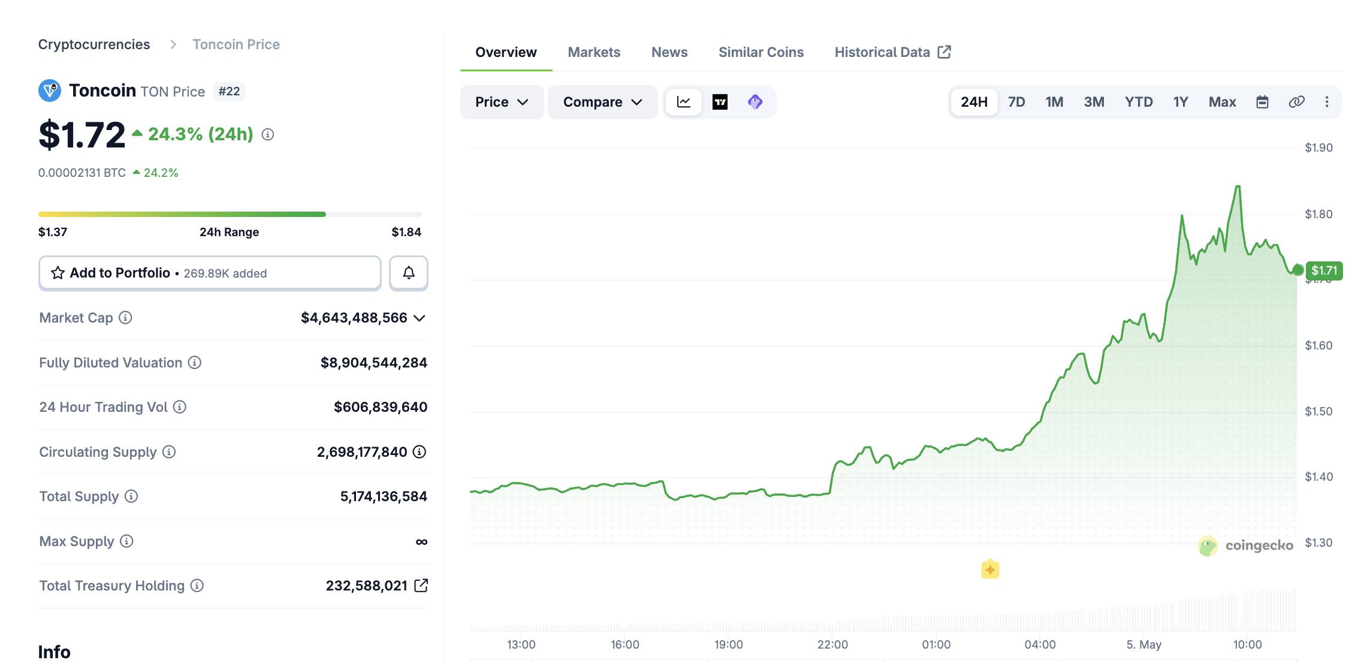The height and width of the screenshot is (663, 1352).
Task: Open Fully Diluted Valuation info icon
Action: [195, 363]
